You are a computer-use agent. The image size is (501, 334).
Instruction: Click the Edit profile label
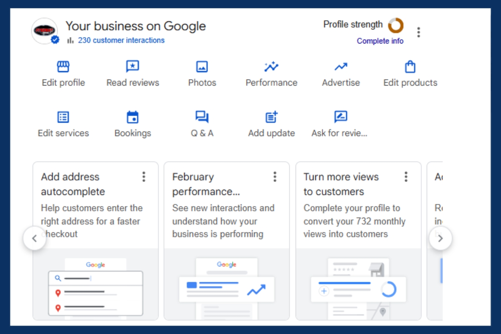coord(63,83)
